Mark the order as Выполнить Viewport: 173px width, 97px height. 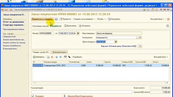click(x=70, y=26)
